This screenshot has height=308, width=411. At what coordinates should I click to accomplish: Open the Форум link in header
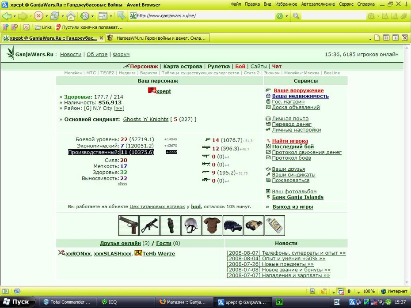pyautogui.click(x=121, y=54)
